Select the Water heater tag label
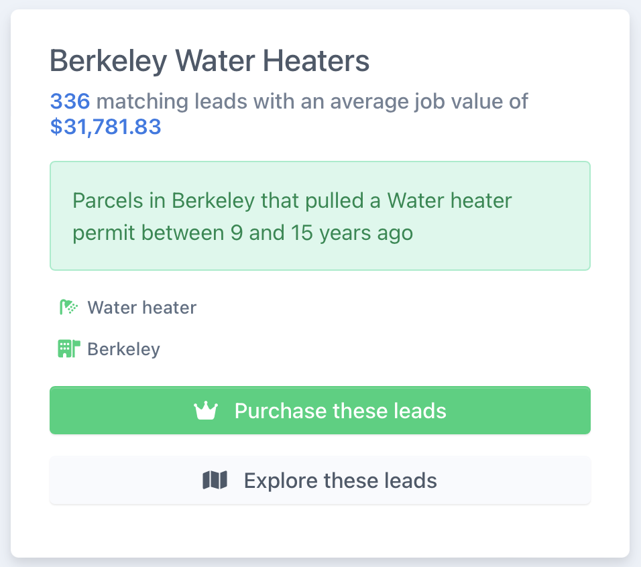Viewport: 641px width, 567px height. click(x=142, y=308)
